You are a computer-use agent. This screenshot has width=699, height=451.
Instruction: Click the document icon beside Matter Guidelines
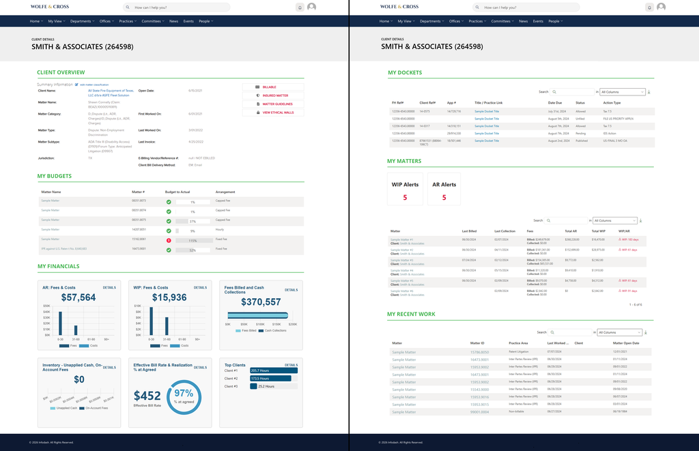(257, 104)
